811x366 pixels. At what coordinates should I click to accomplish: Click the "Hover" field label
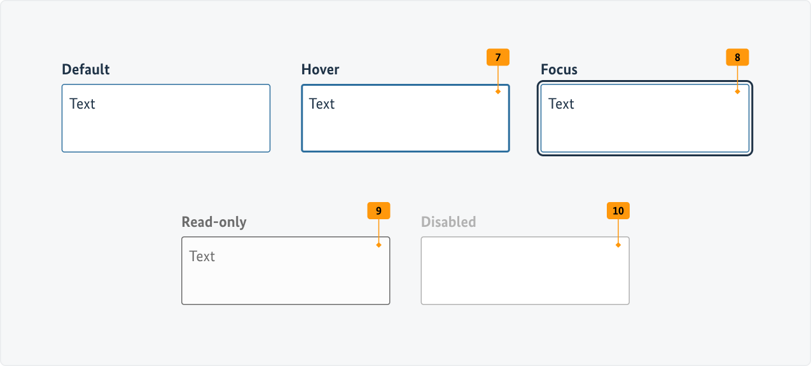(x=320, y=69)
